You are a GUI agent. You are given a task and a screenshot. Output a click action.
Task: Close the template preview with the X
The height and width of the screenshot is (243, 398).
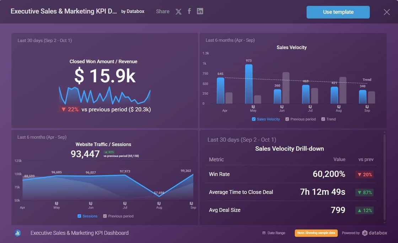[x=387, y=12]
